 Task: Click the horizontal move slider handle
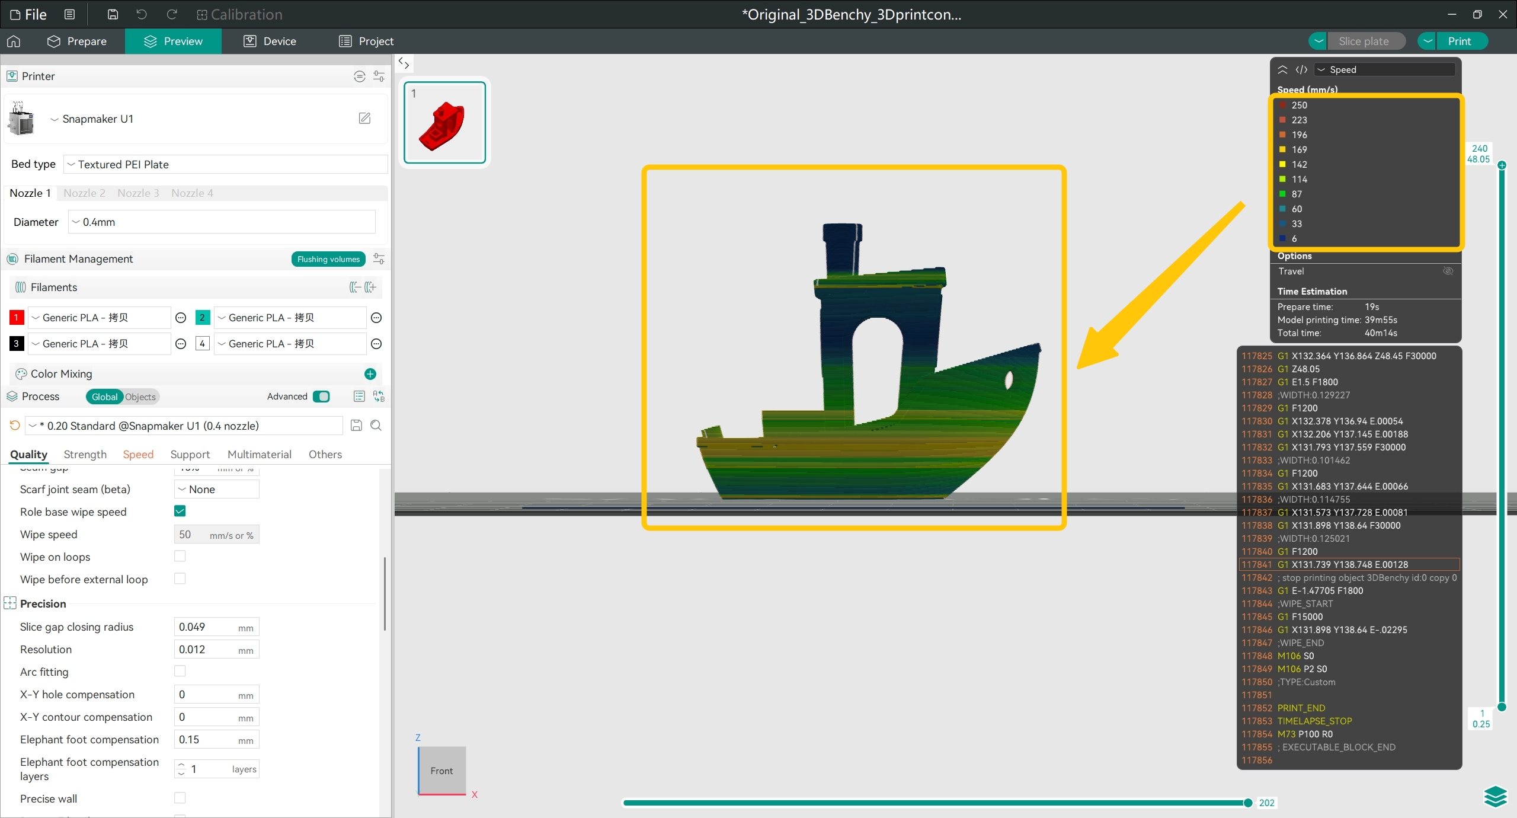[x=1248, y=803]
